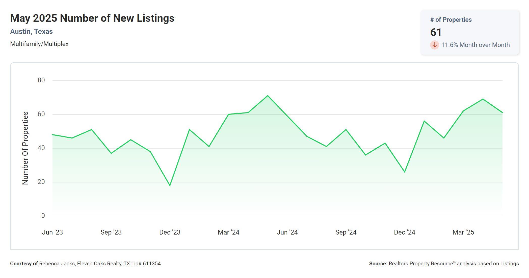Click the "Dec '23" x-axis label

(x=170, y=232)
